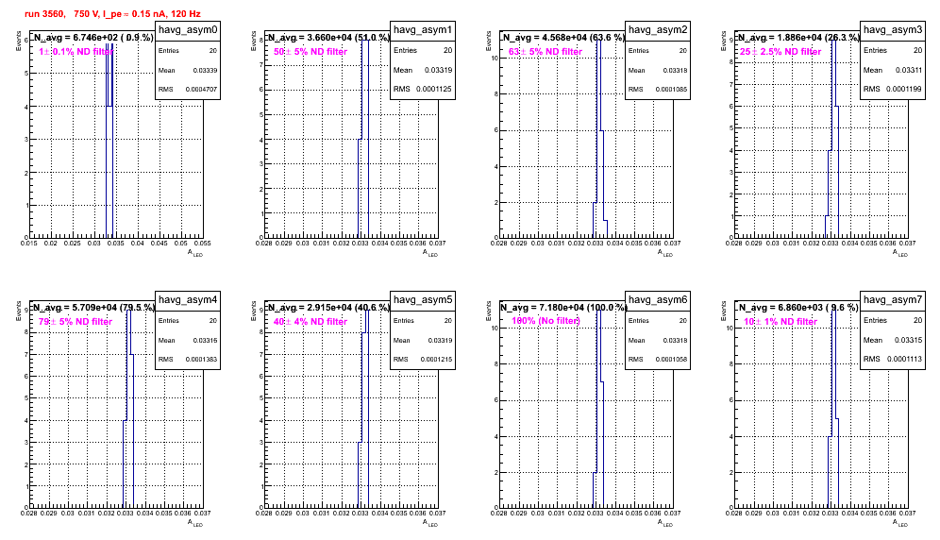Image resolution: width=940 pixels, height=540 pixels.
Task: Click the A_LED x-axis title under havg_asym7
Action: (x=900, y=524)
